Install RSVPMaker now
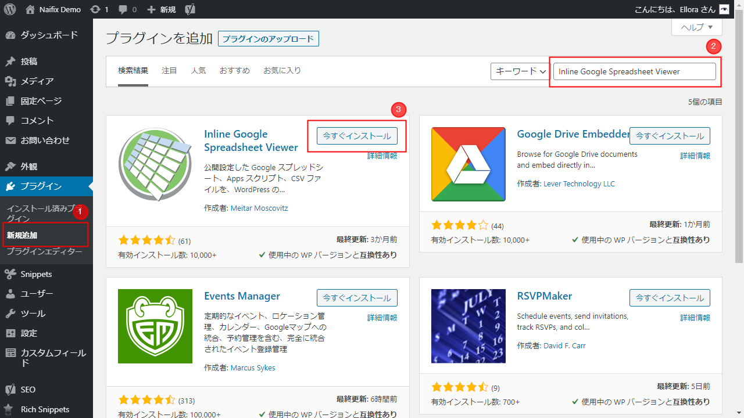This screenshot has height=418, width=744. (x=670, y=298)
